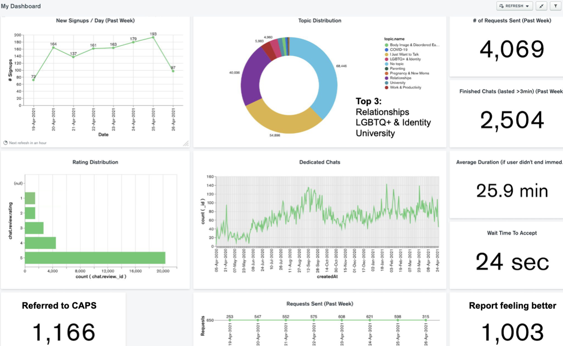Click the Relationships legend color dot
The width and height of the screenshot is (563, 346).
coord(386,78)
